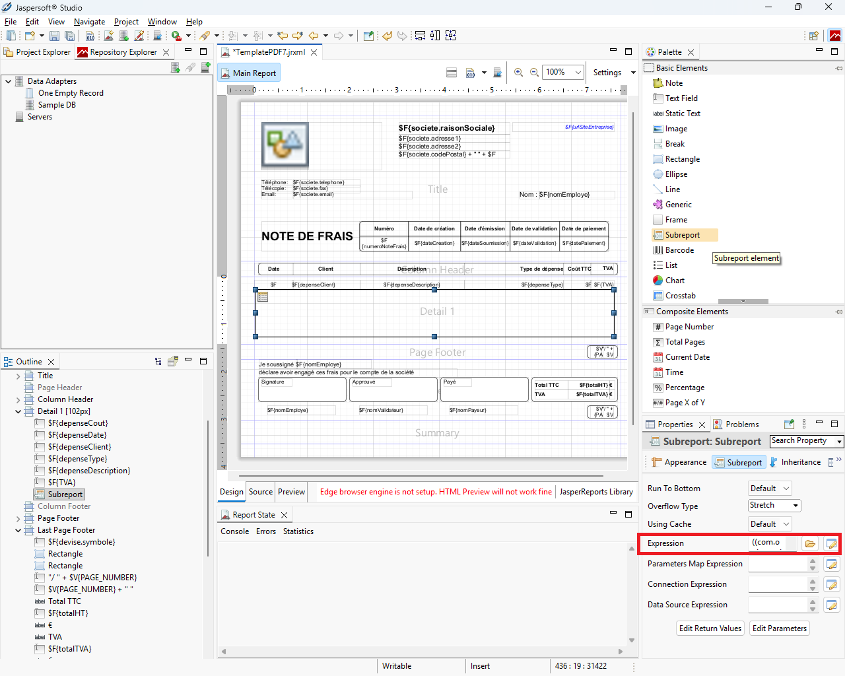Select the Text Field palette element
The image size is (845, 676).
(675, 98)
